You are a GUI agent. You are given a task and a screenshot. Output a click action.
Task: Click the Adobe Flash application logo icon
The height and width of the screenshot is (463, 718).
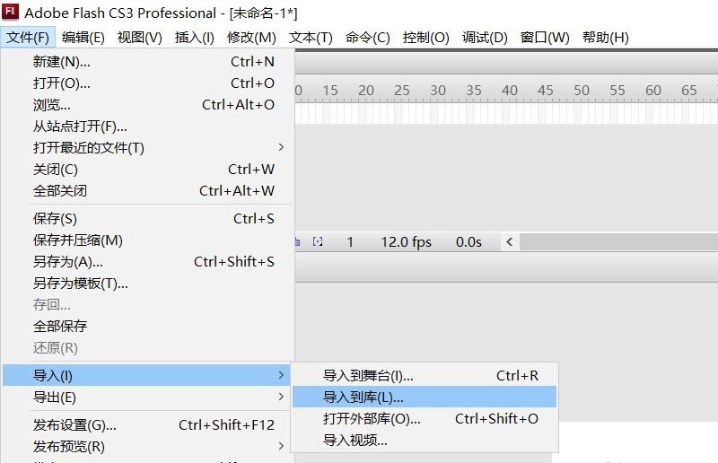[x=10, y=12]
